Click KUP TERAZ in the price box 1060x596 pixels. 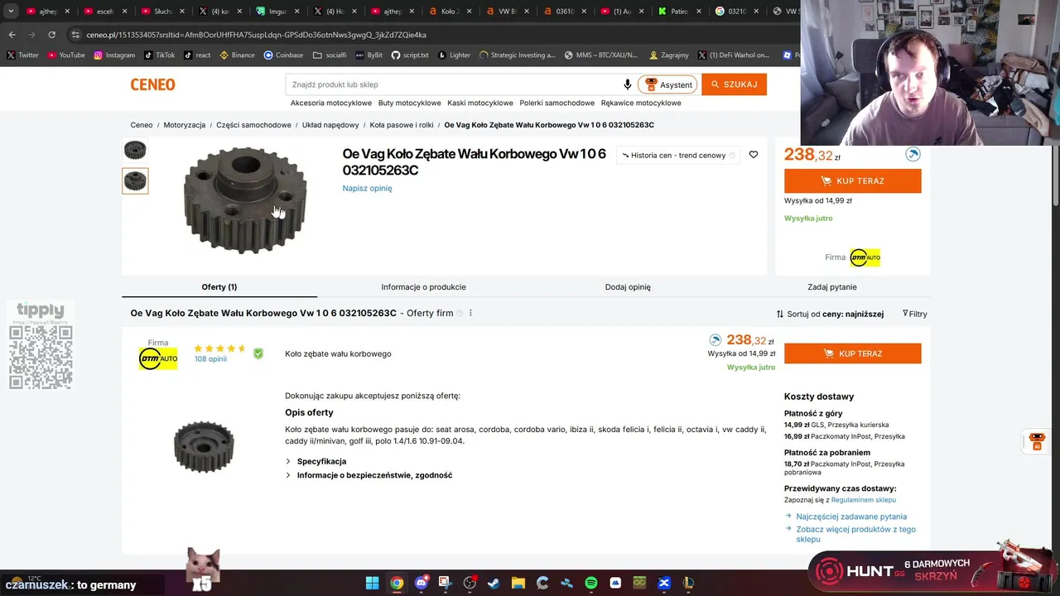[852, 180]
